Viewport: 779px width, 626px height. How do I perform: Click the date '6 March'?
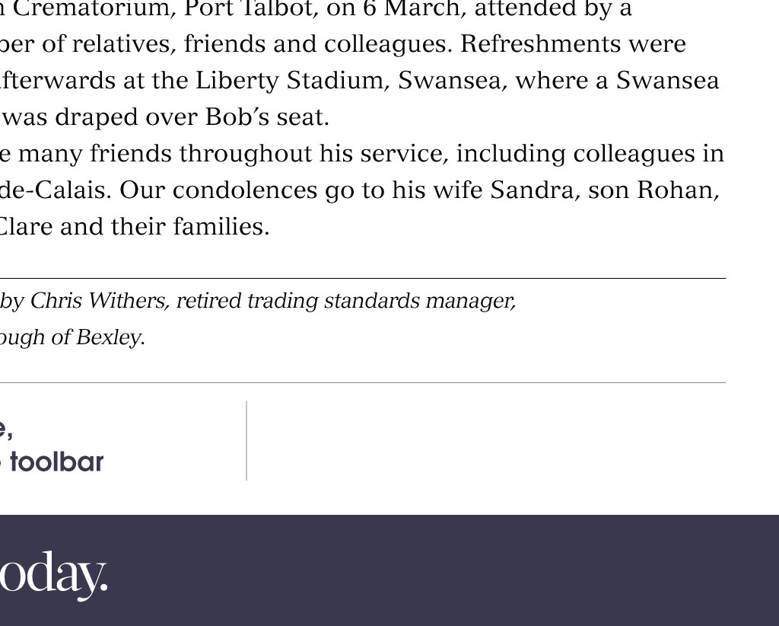pos(414,9)
